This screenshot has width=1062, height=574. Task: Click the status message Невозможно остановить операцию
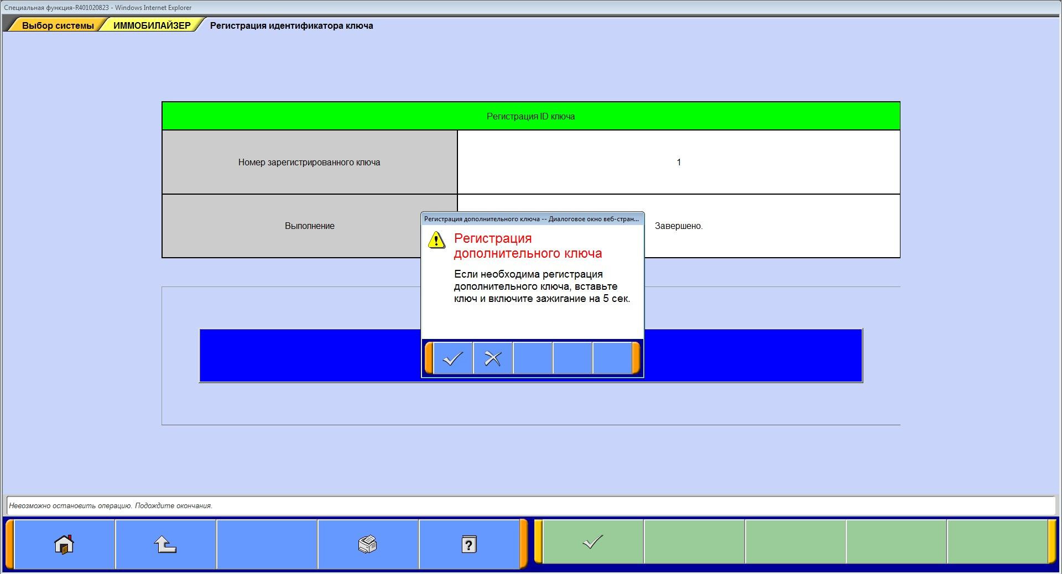tap(111, 505)
